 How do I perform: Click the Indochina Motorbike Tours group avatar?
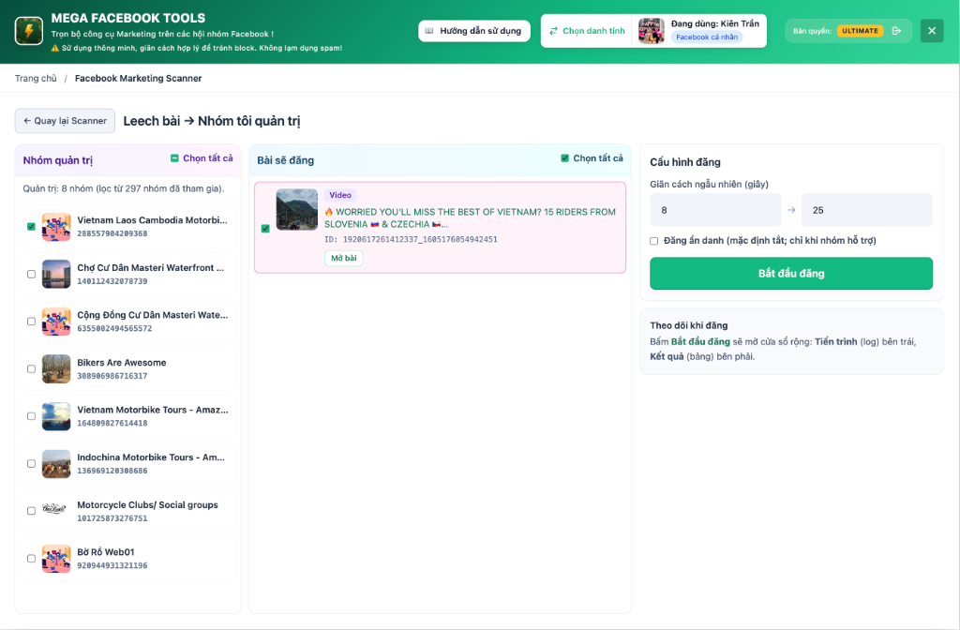[x=56, y=463]
